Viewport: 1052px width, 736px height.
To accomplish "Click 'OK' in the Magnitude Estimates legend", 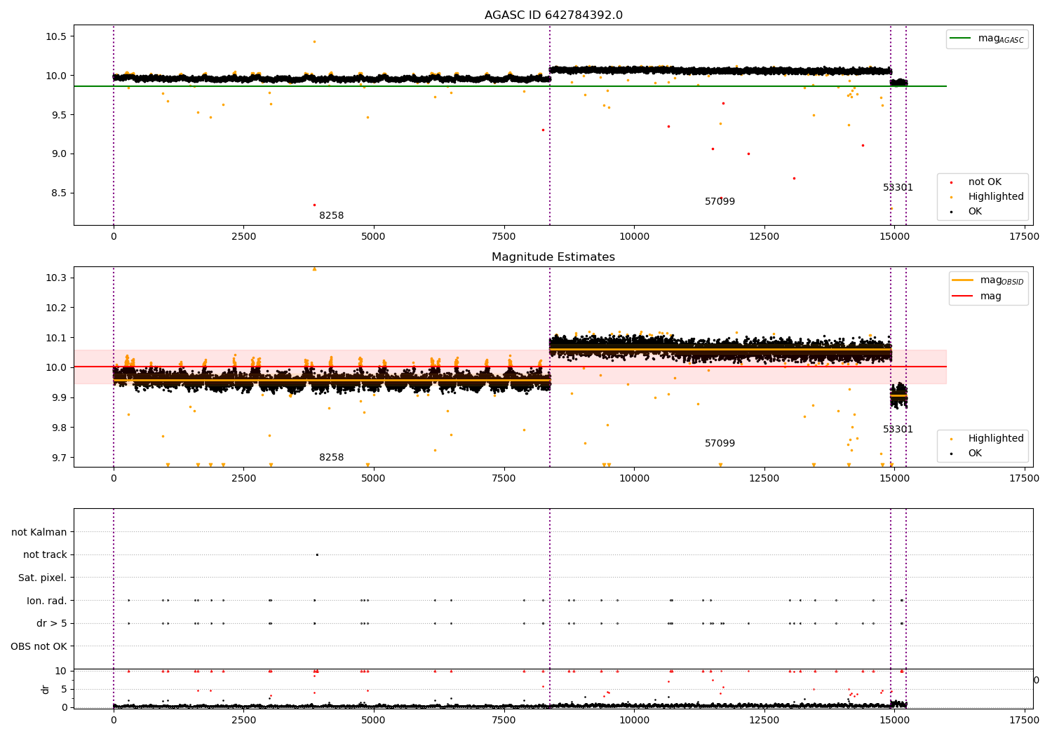I will 975,454.
